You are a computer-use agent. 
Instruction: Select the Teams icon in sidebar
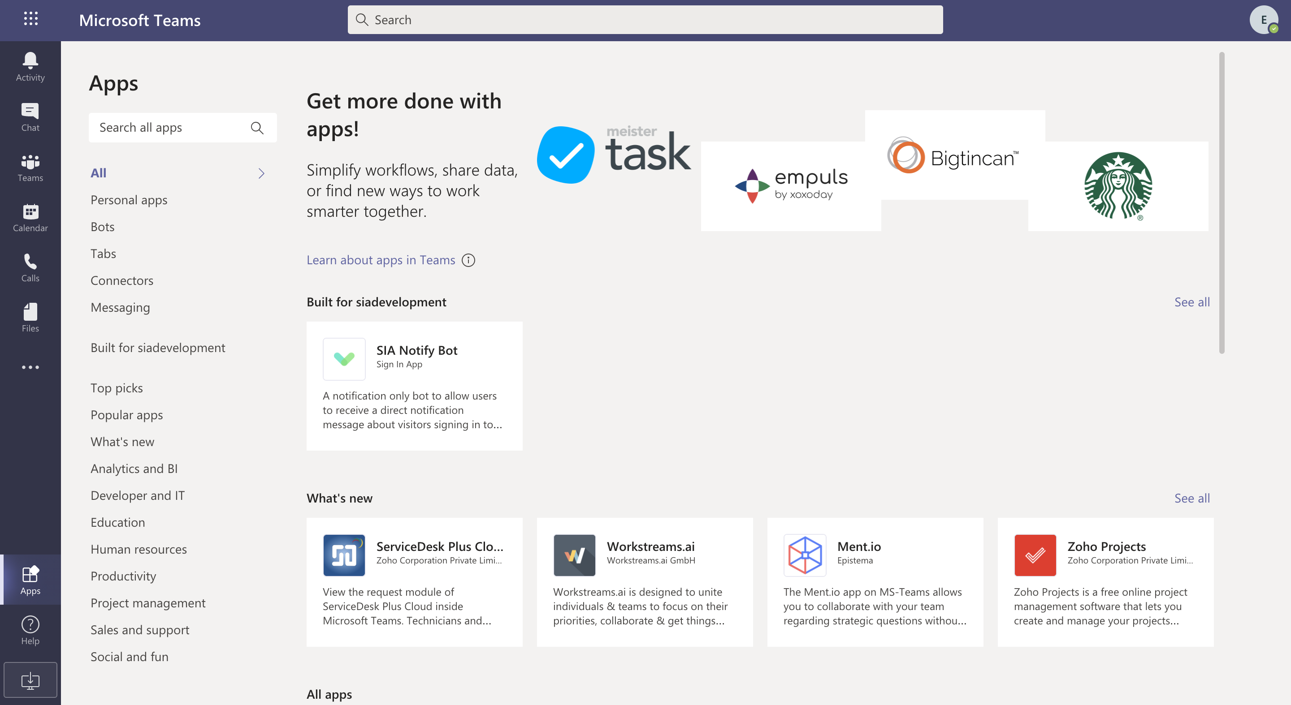tap(30, 167)
